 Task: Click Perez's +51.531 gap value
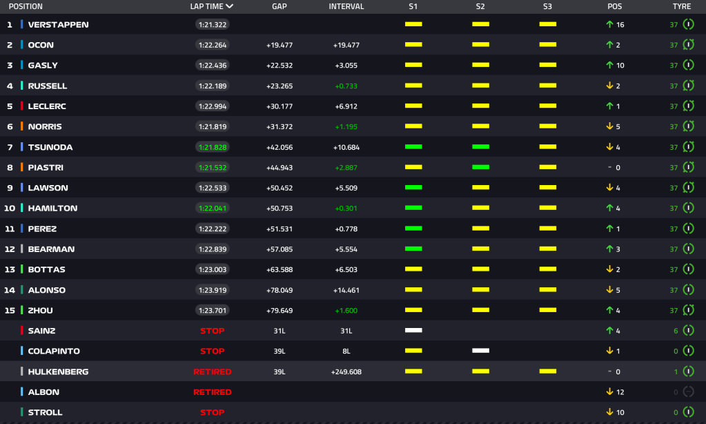[280, 229]
